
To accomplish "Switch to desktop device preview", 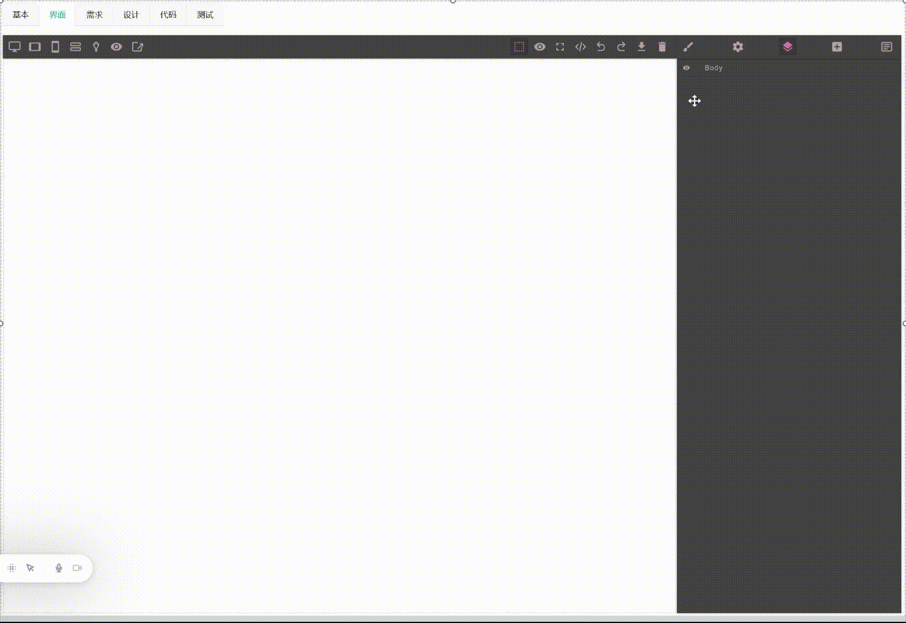I will [x=14, y=47].
